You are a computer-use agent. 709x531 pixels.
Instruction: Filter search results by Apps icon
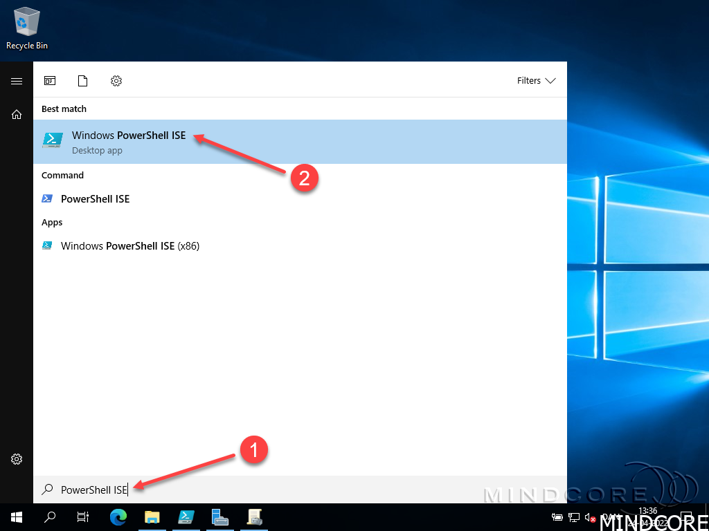pyautogui.click(x=50, y=81)
